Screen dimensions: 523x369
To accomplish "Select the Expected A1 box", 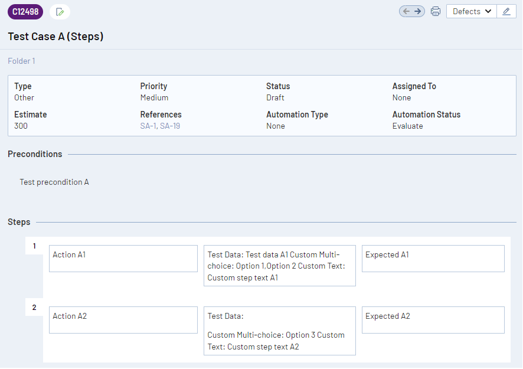I will pos(433,259).
